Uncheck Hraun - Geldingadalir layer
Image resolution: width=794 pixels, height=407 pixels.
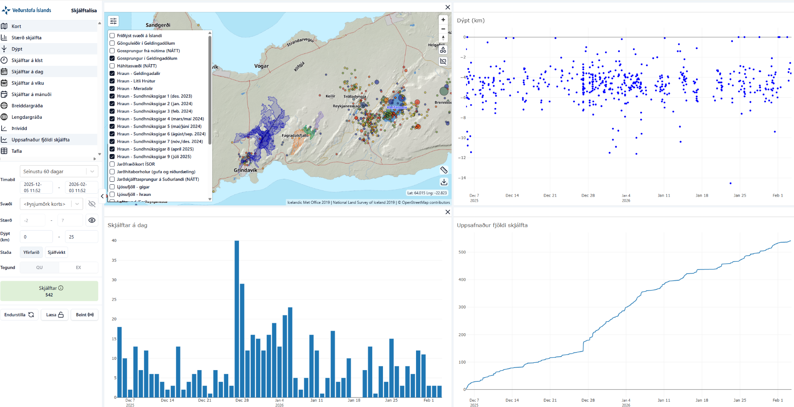[x=112, y=74]
